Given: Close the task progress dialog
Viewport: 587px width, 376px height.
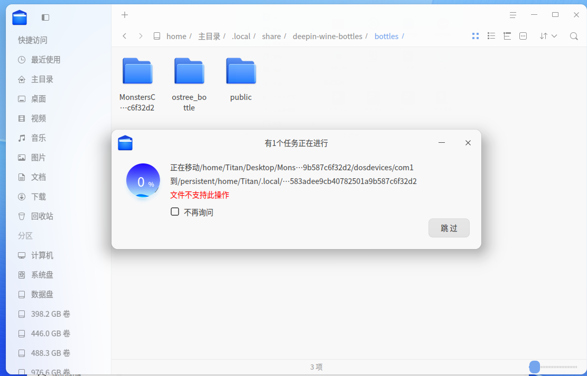Looking at the screenshot, I should click(468, 143).
